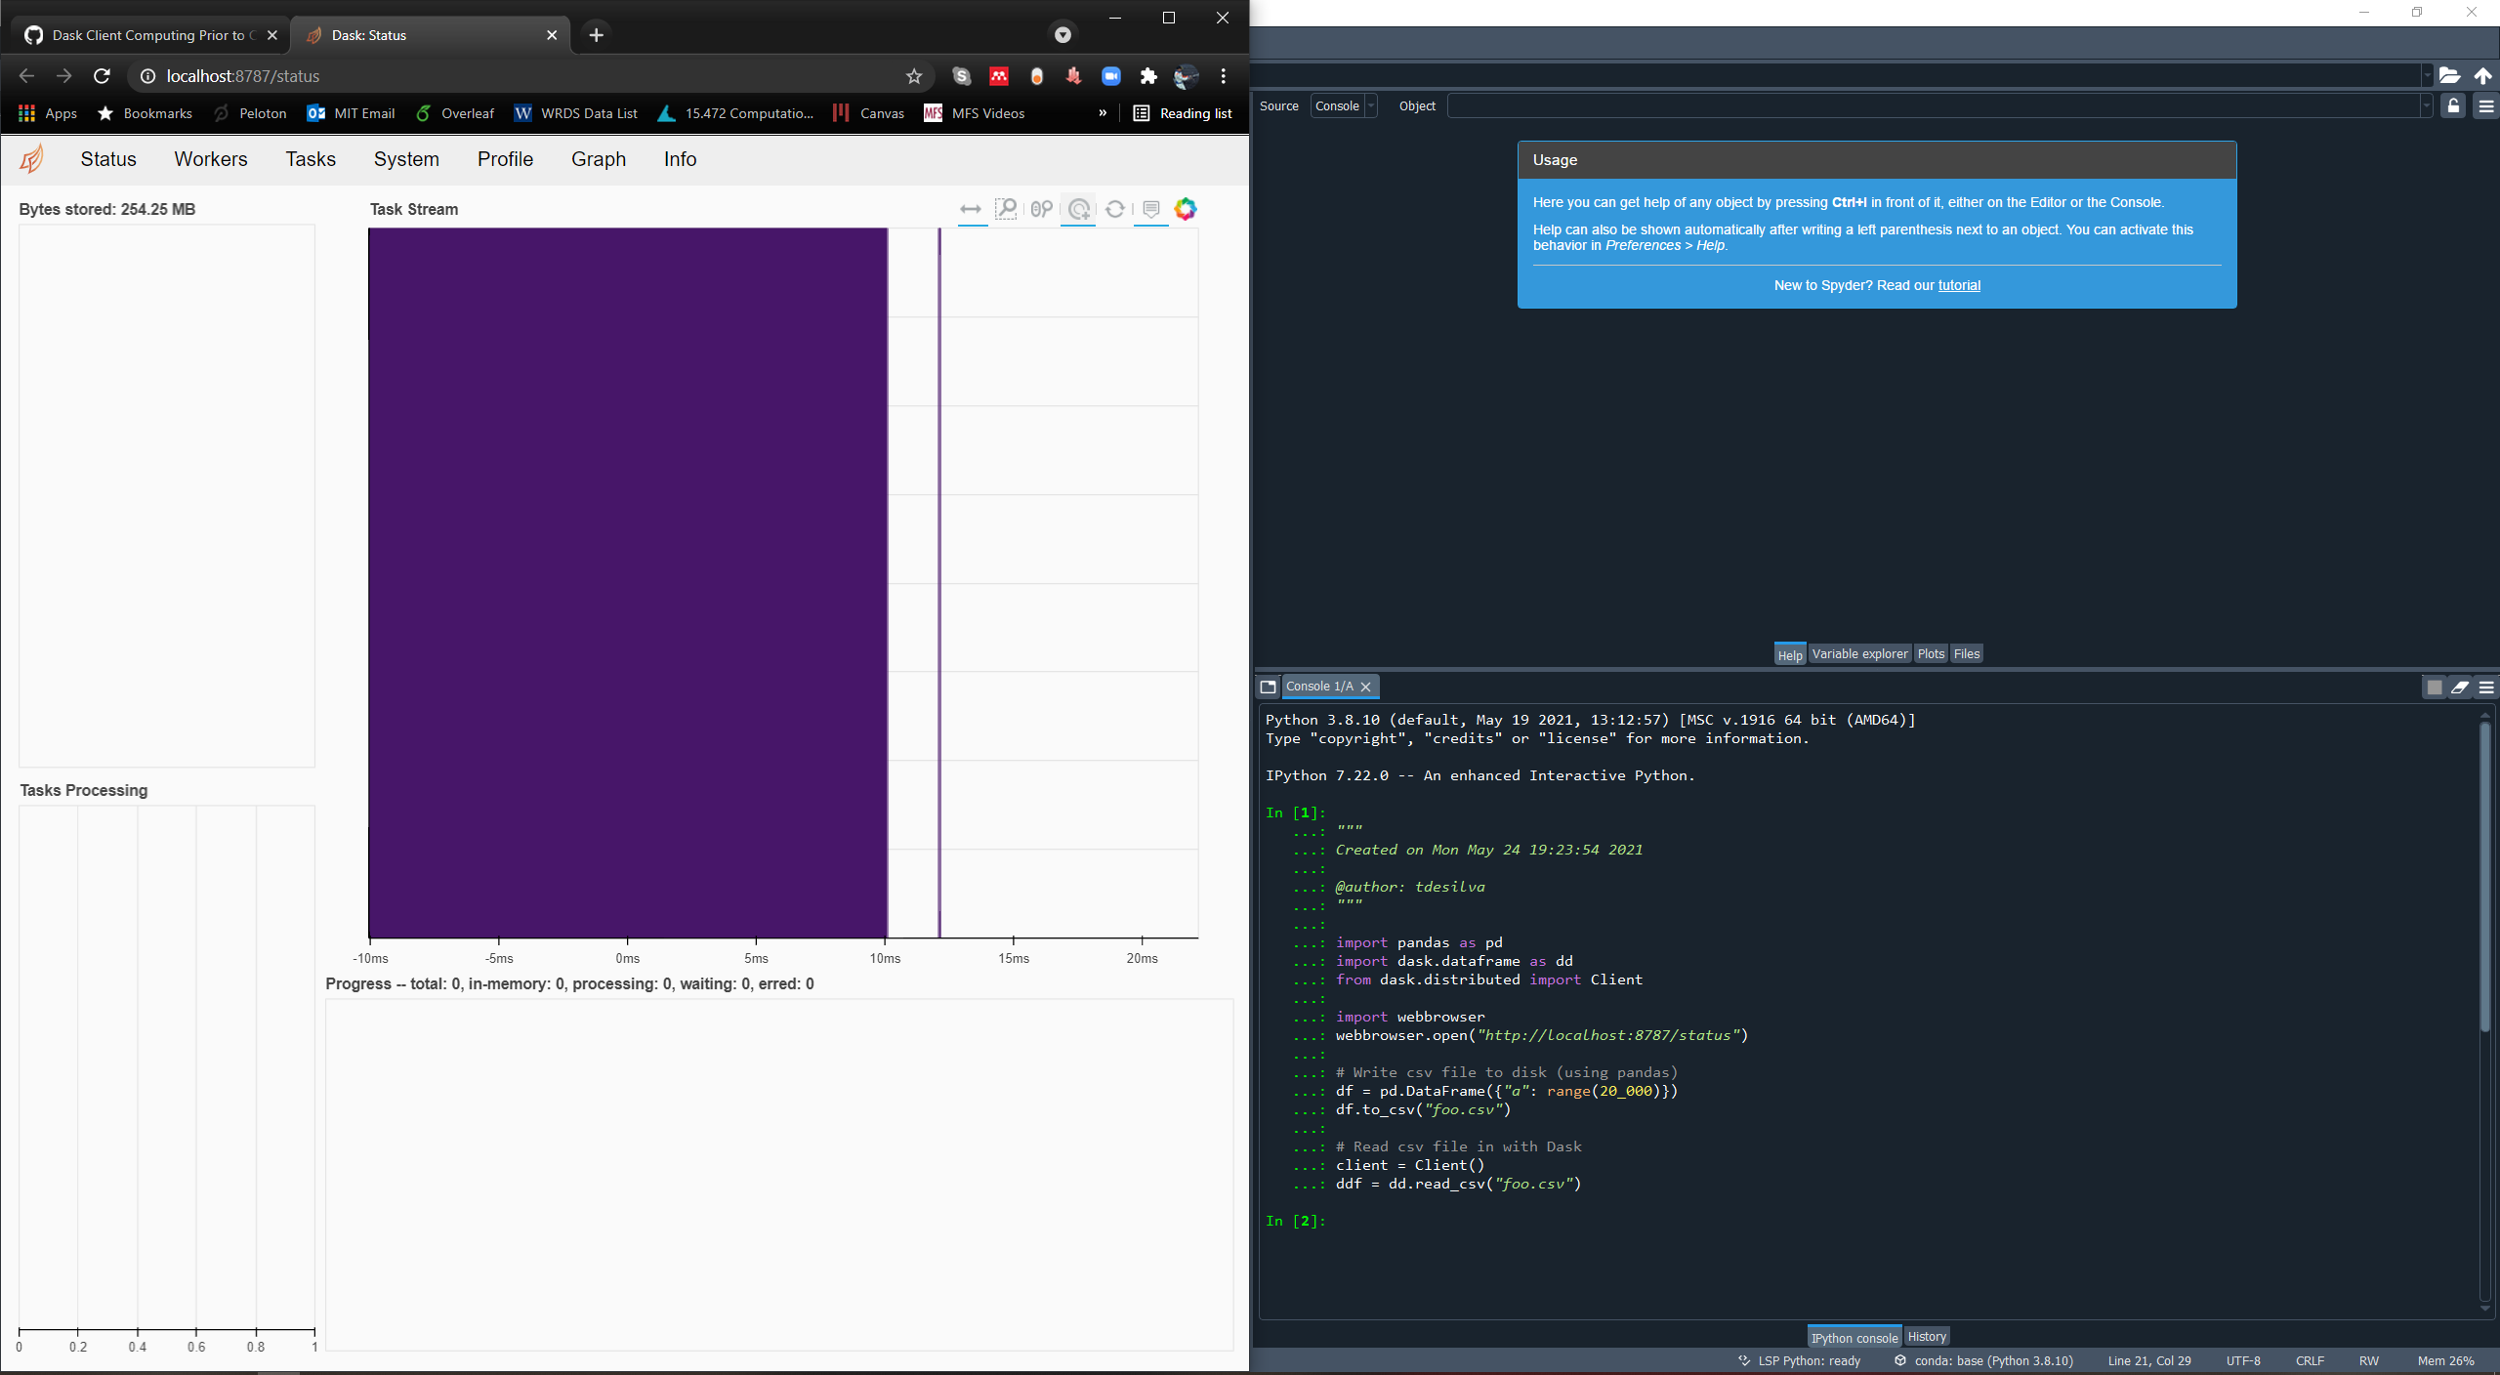Select the Wheel Zoom tool

(x=1042, y=209)
